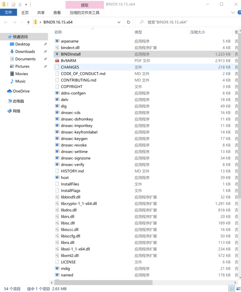
Task: Click the refresh icon beside address bar
Action: point(128,22)
